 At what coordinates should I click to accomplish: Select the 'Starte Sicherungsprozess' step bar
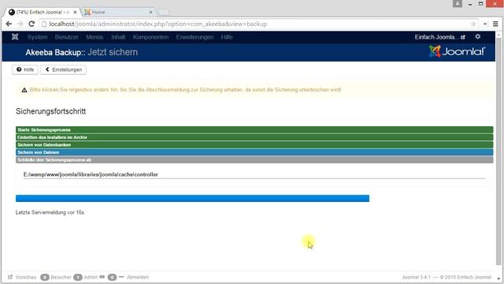point(254,129)
